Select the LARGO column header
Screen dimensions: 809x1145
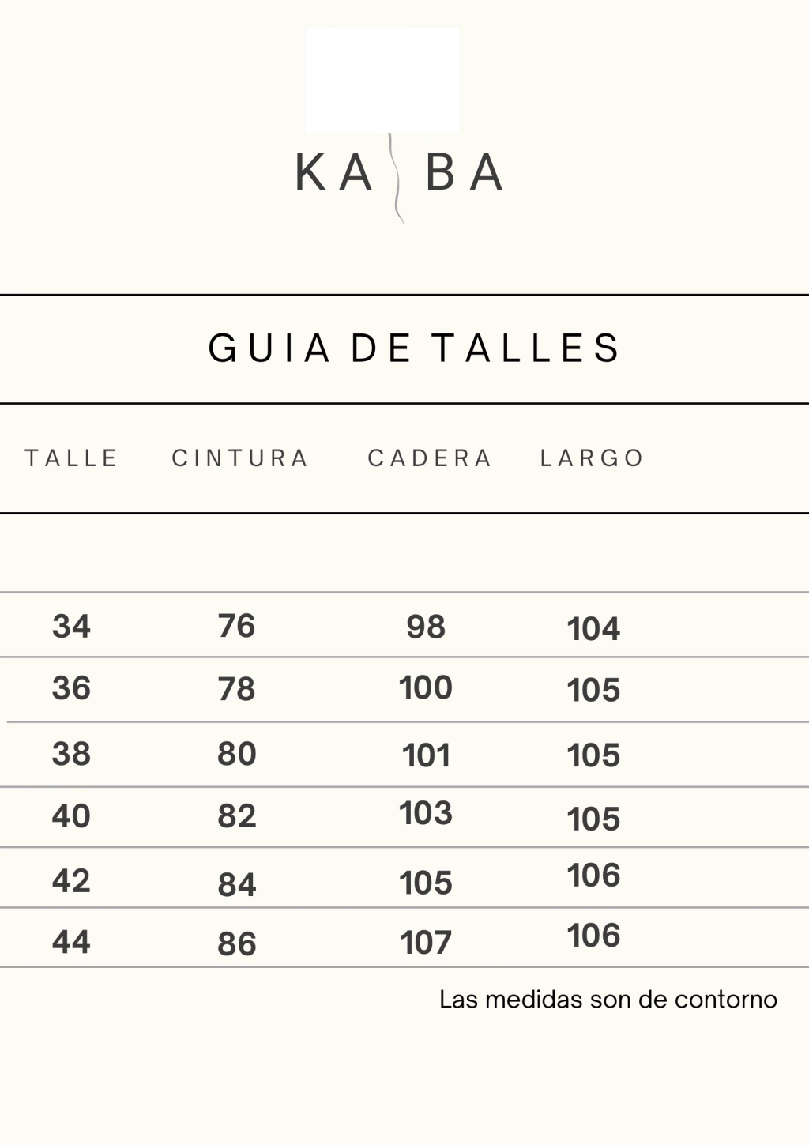[x=593, y=458]
